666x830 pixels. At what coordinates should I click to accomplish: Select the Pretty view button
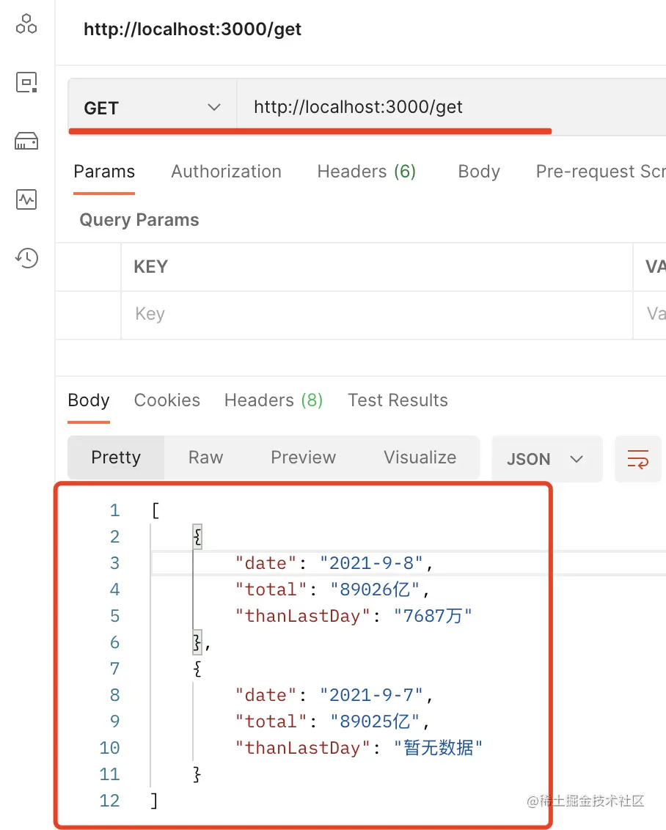(x=116, y=458)
